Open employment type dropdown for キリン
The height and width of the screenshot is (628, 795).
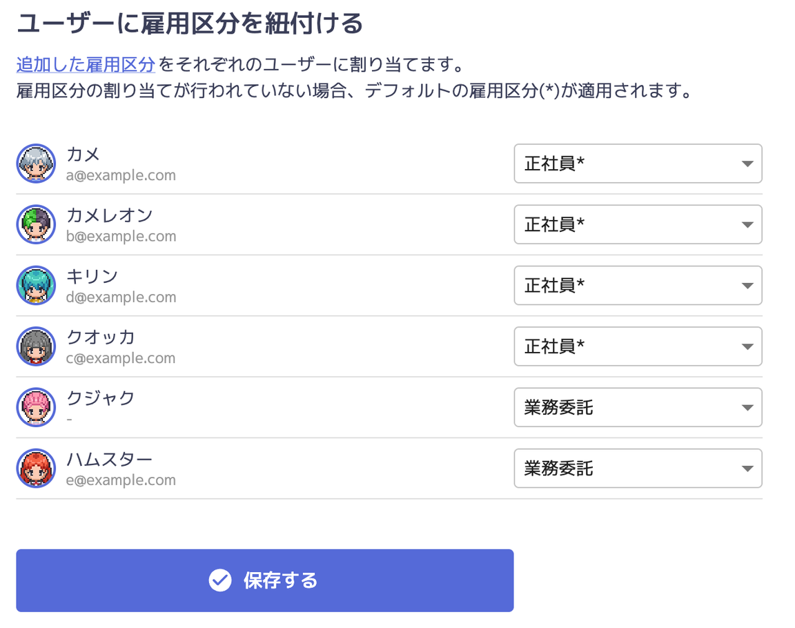click(638, 286)
